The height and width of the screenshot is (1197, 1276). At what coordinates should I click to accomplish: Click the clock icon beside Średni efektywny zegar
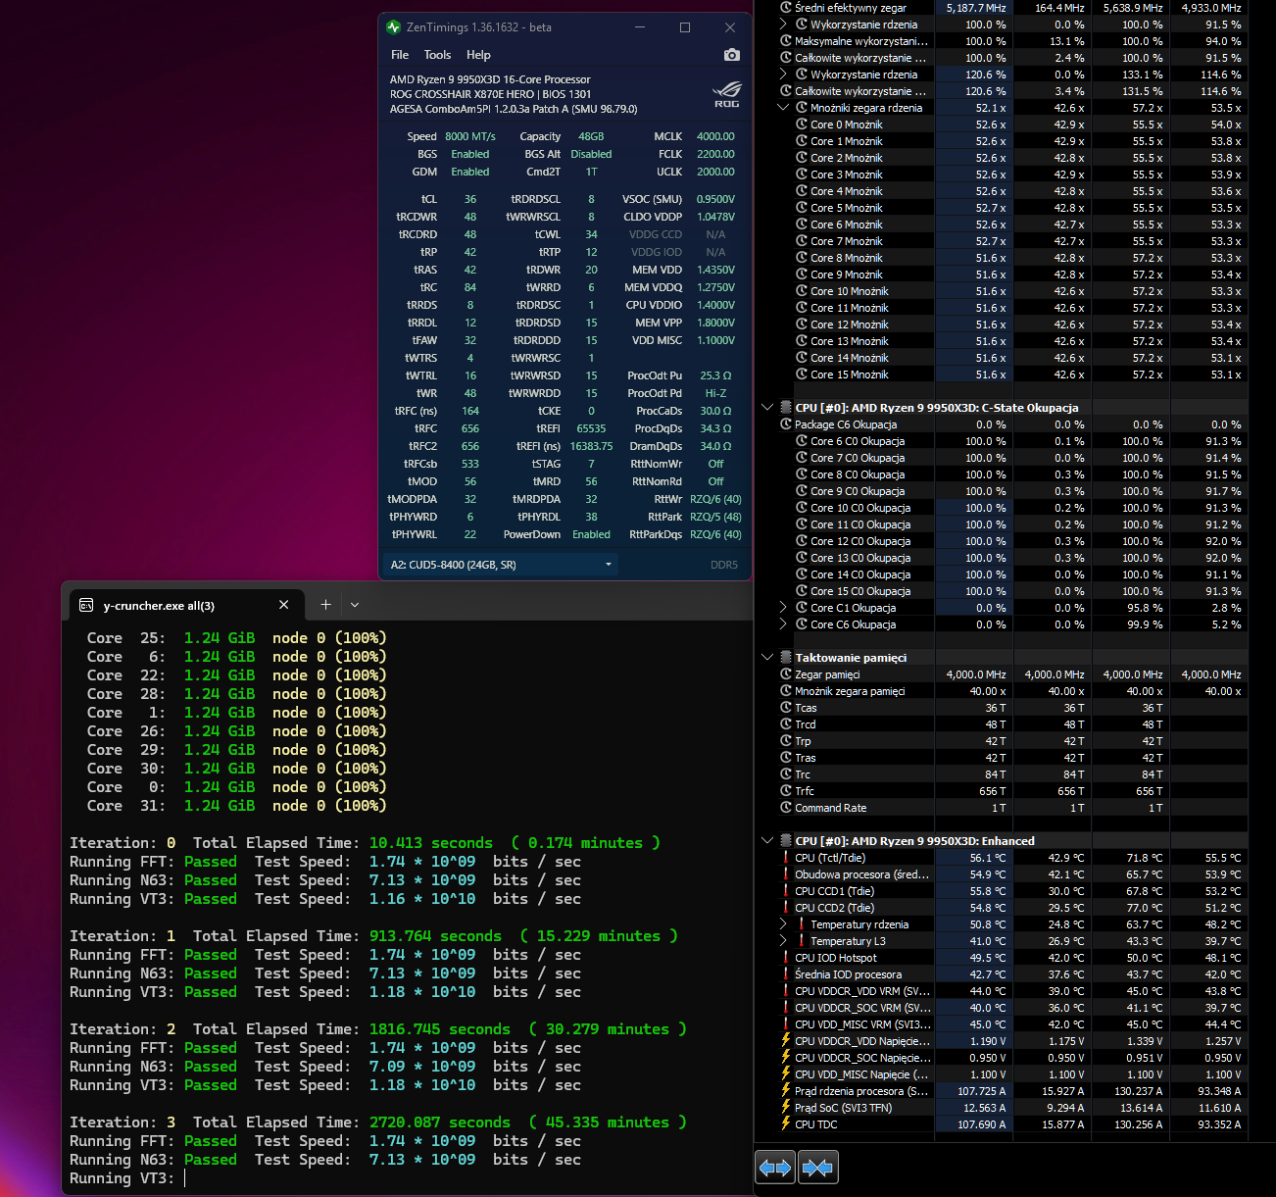point(786,8)
